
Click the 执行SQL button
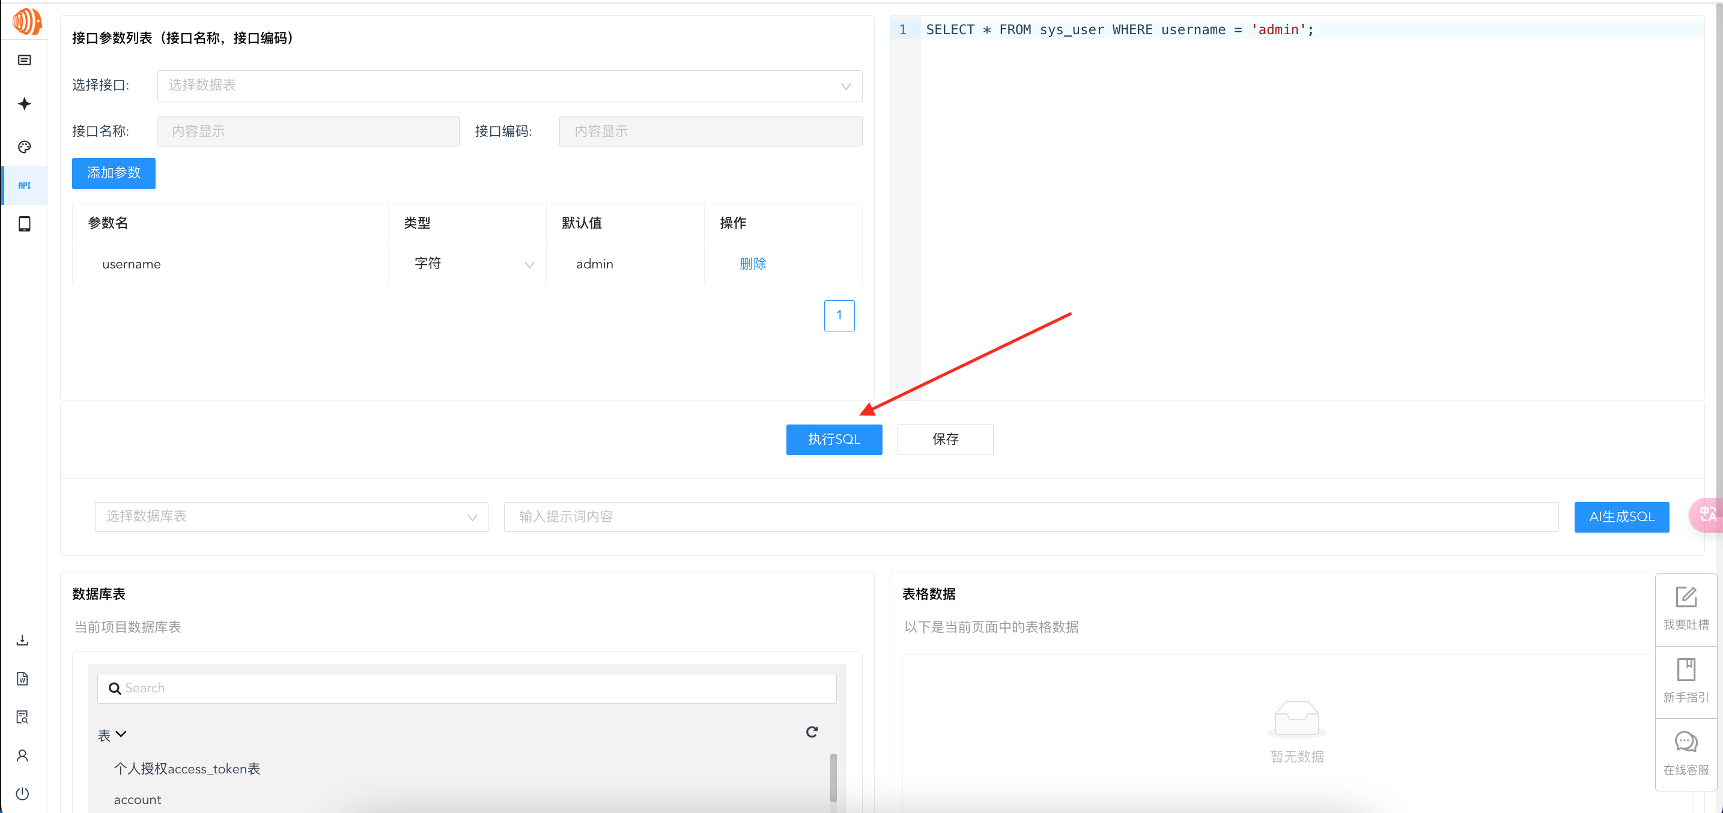click(x=833, y=440)
